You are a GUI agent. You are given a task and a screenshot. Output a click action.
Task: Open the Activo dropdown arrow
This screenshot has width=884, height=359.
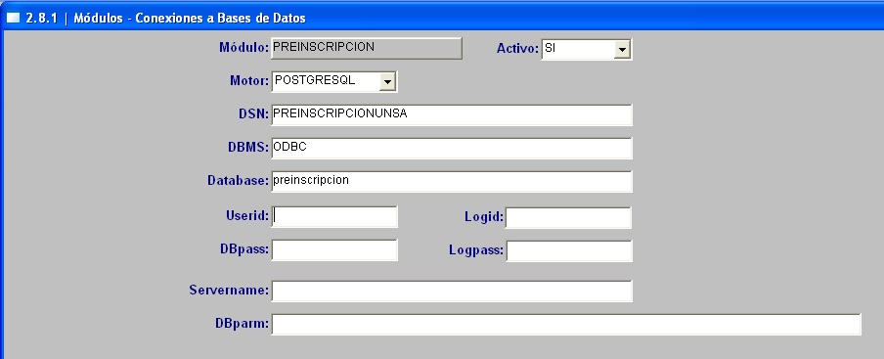622,50
